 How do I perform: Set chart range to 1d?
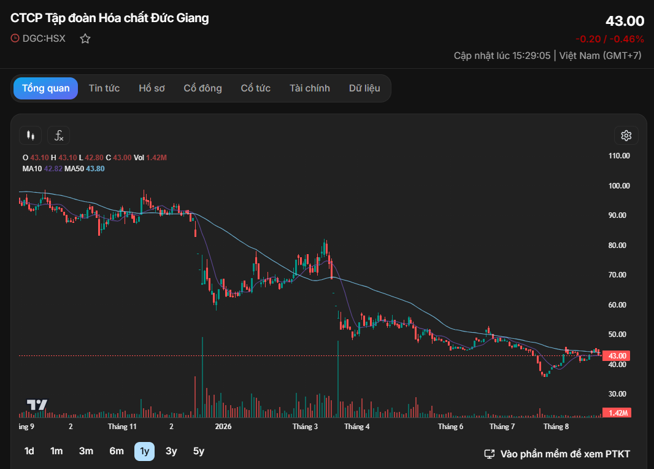tap(29, 451)
